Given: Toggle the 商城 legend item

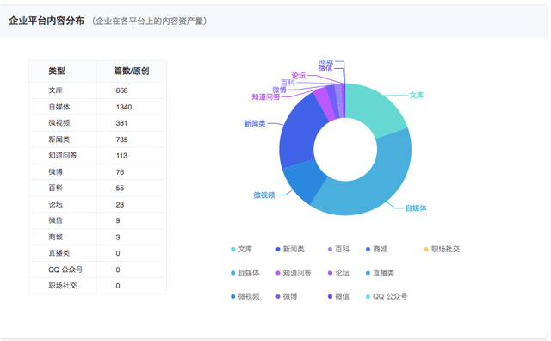Looking at the screenshot, I should pos(376,249).
